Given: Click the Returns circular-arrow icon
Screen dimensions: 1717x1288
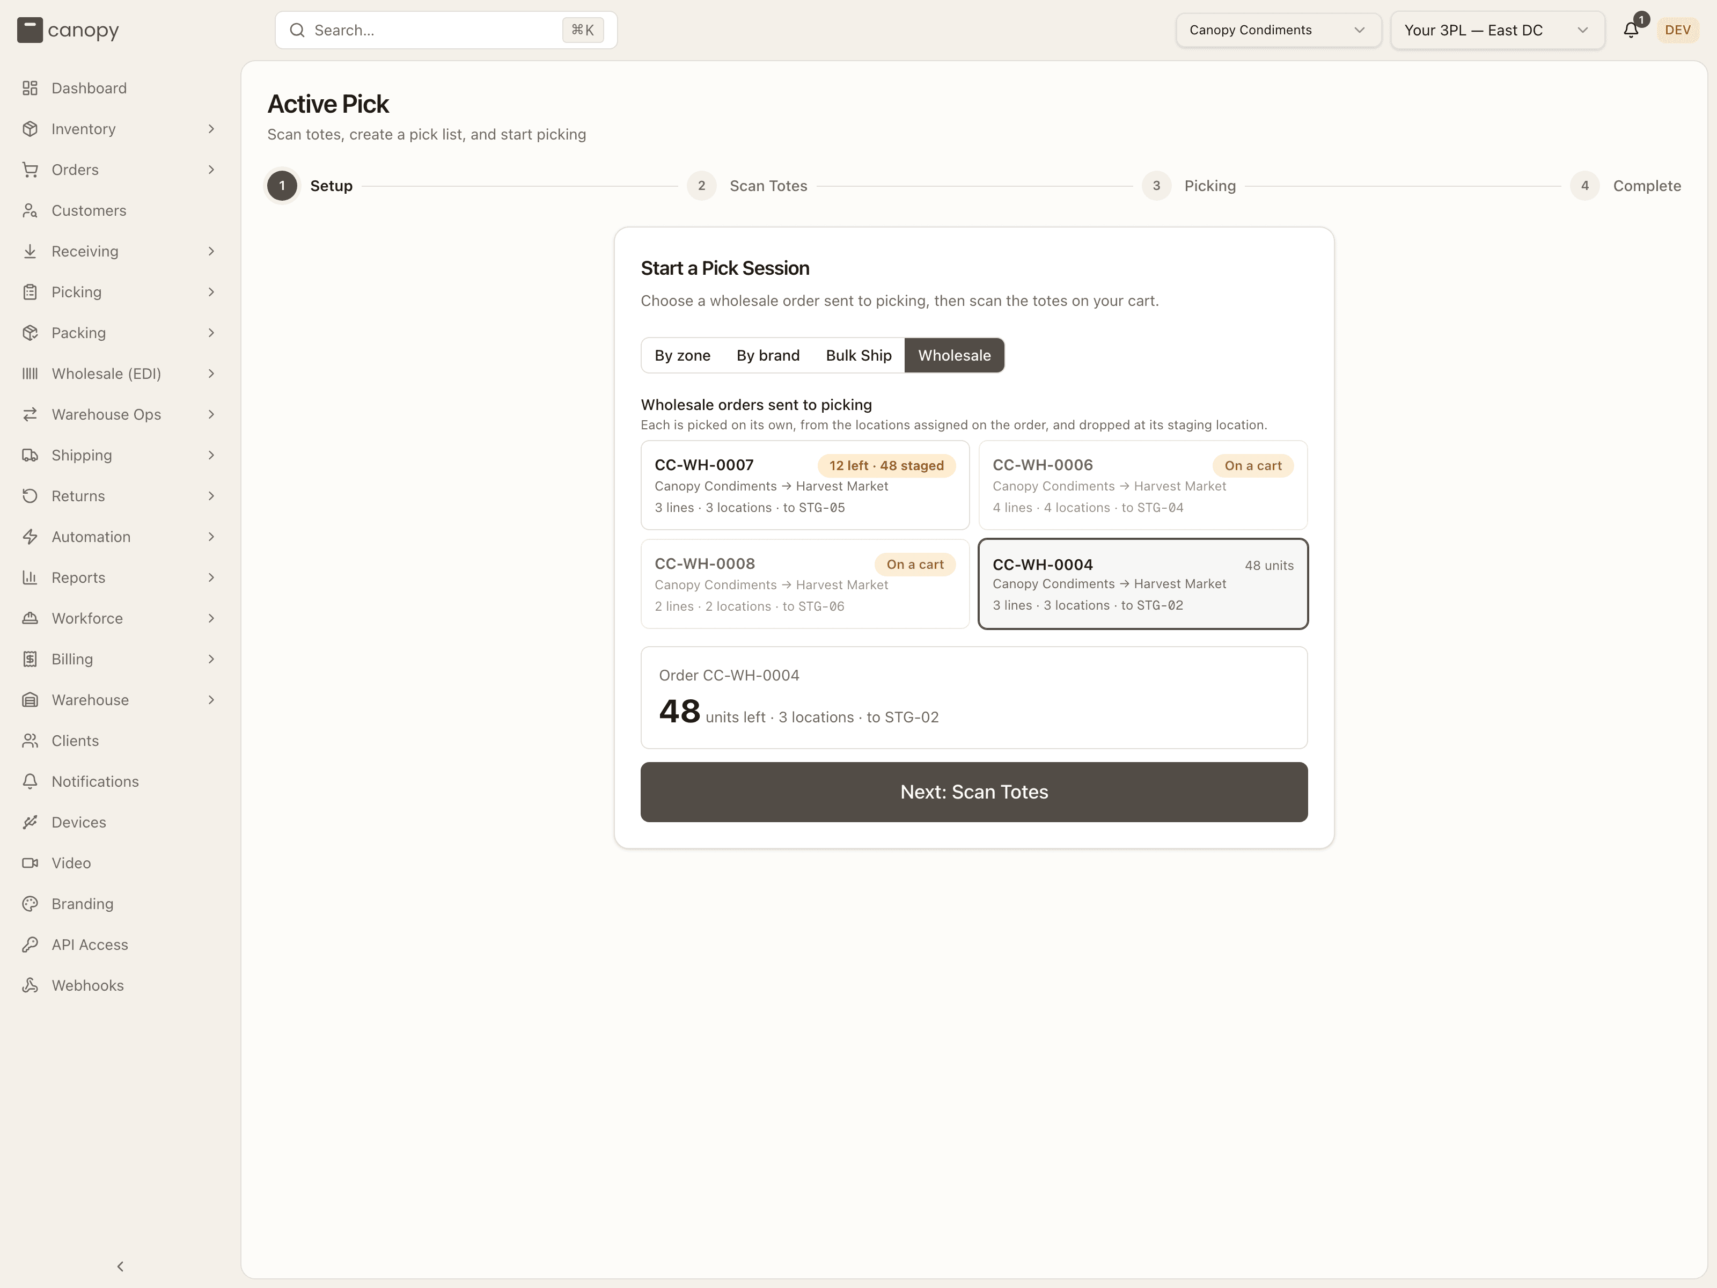Looking at the screenshot, I should (x=30, y=496).
